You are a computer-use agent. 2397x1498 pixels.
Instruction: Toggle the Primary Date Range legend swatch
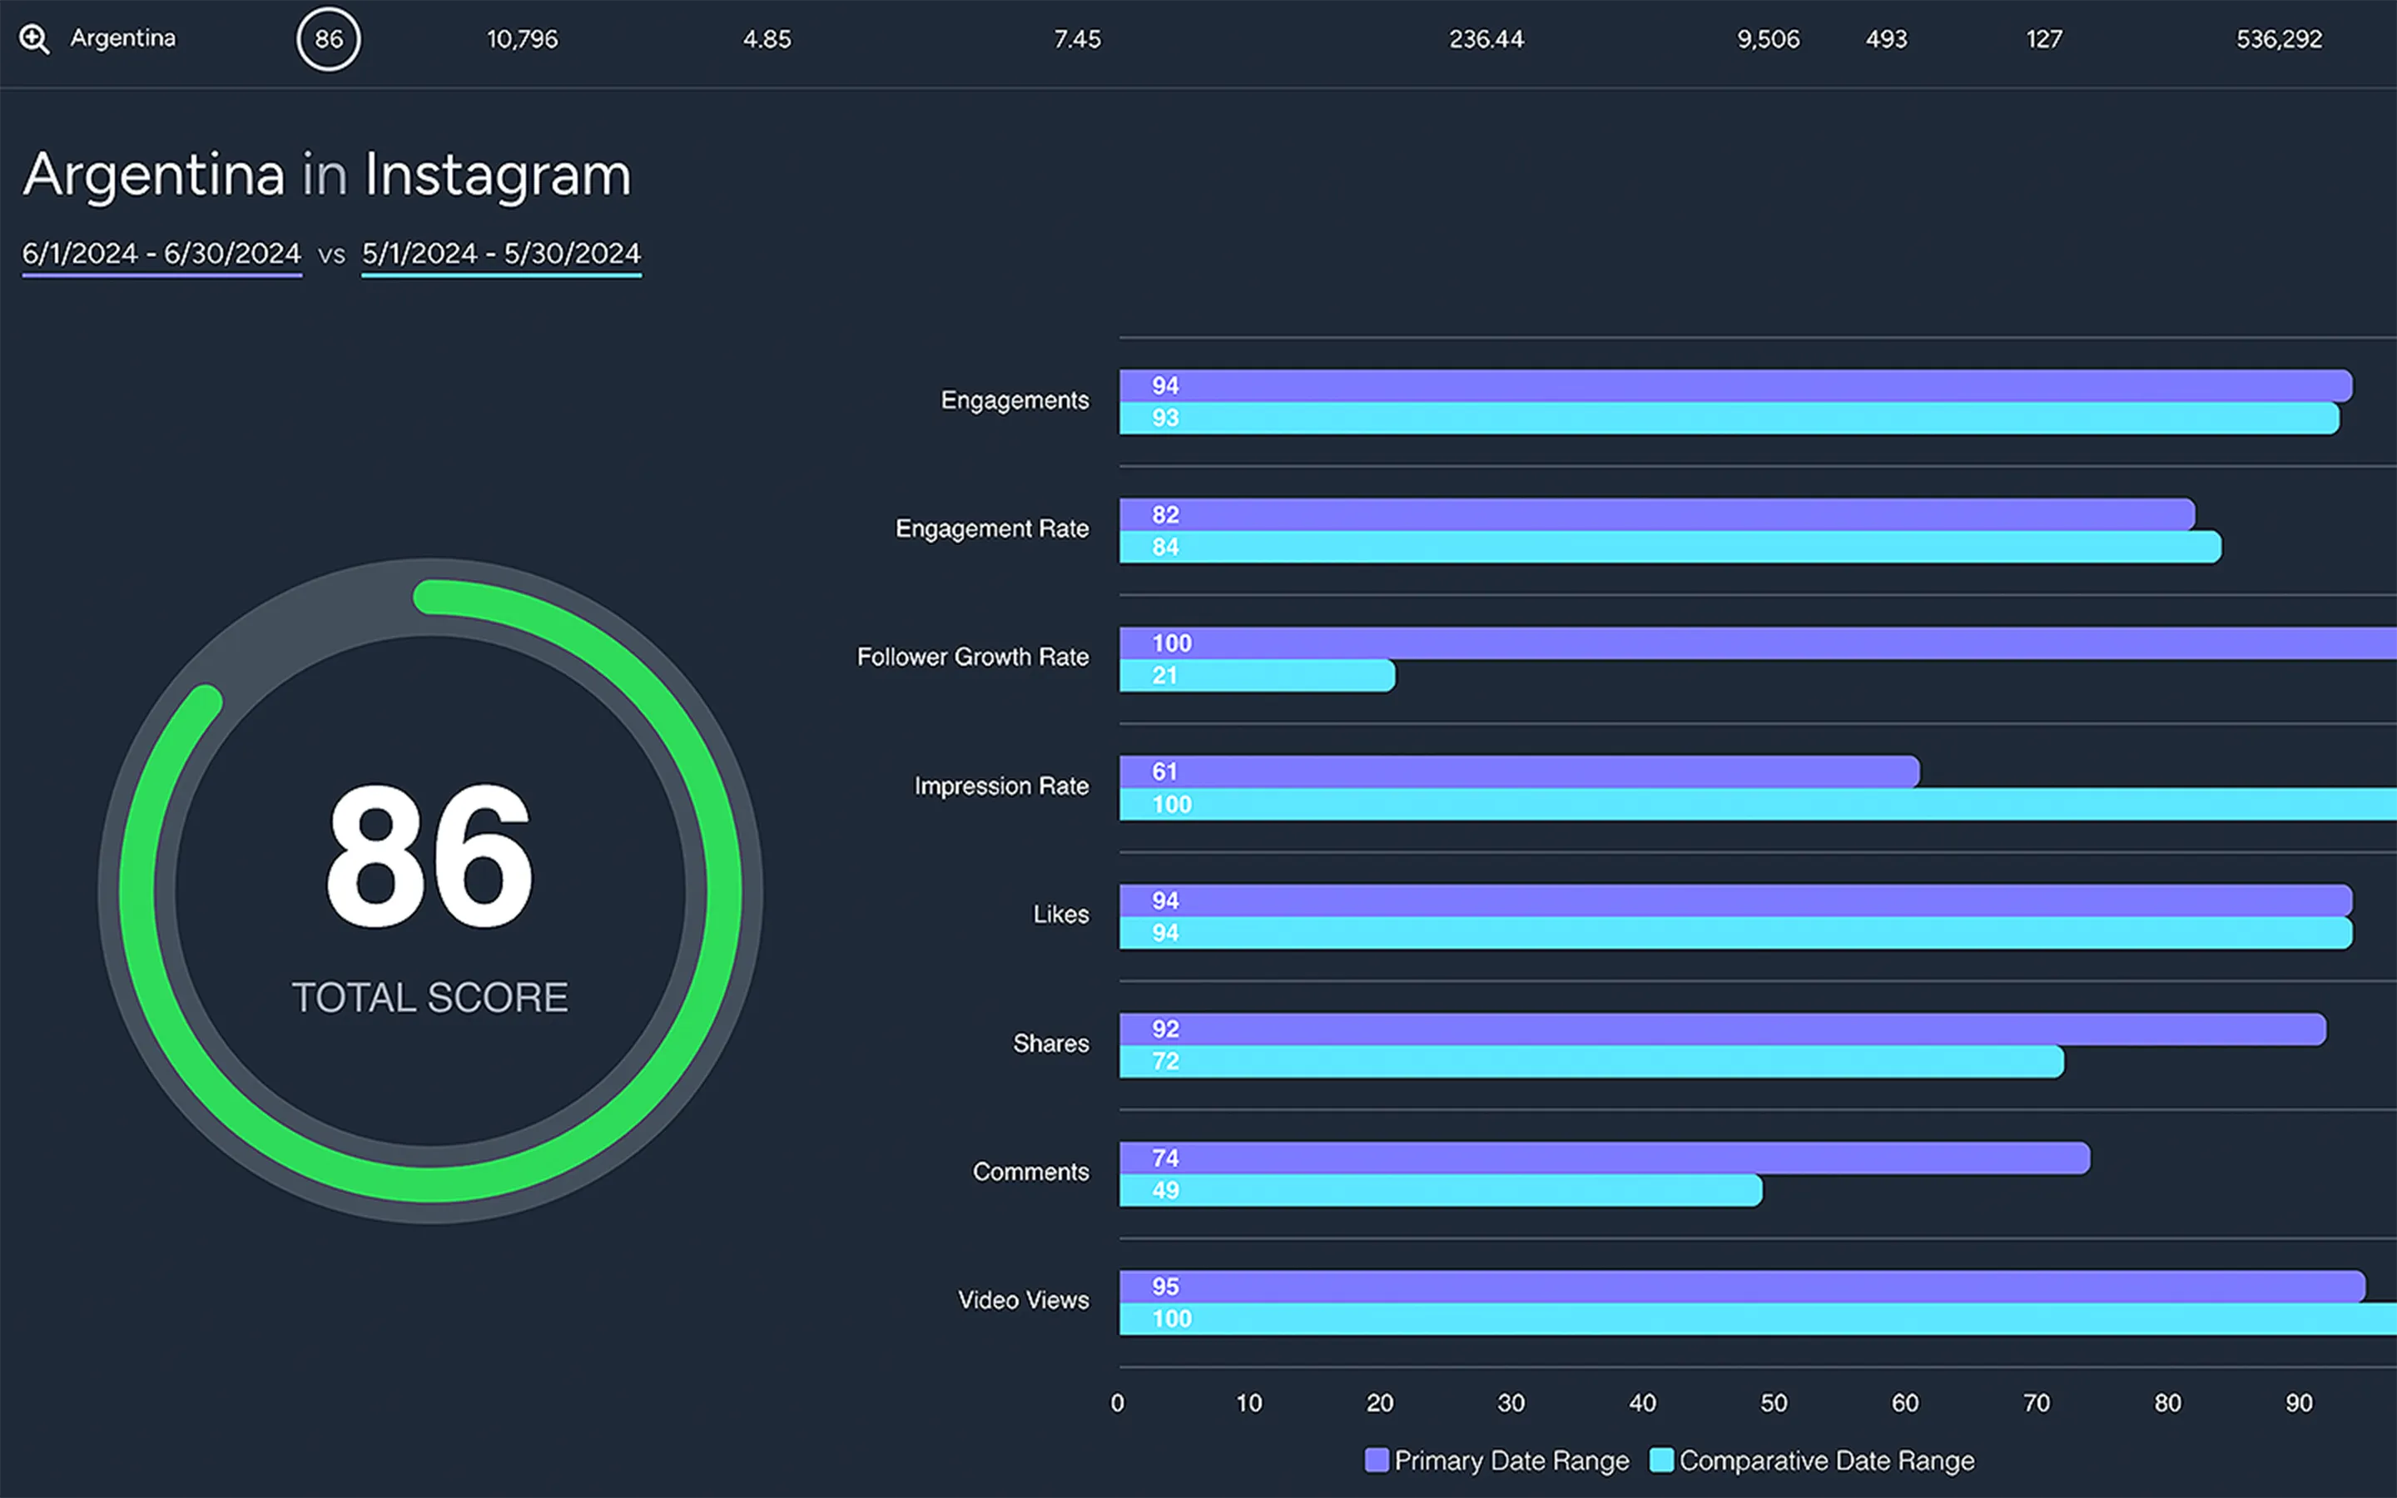[x=1376, y=1460]
